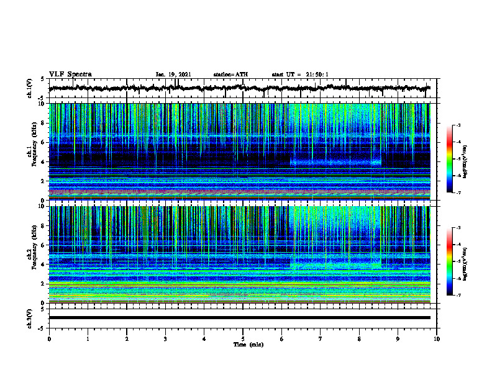The height and width of the screenshot is (380, 492).
Task: Click the "-4" label on ch.2 color bar
Action: click(x=458, y=245)
